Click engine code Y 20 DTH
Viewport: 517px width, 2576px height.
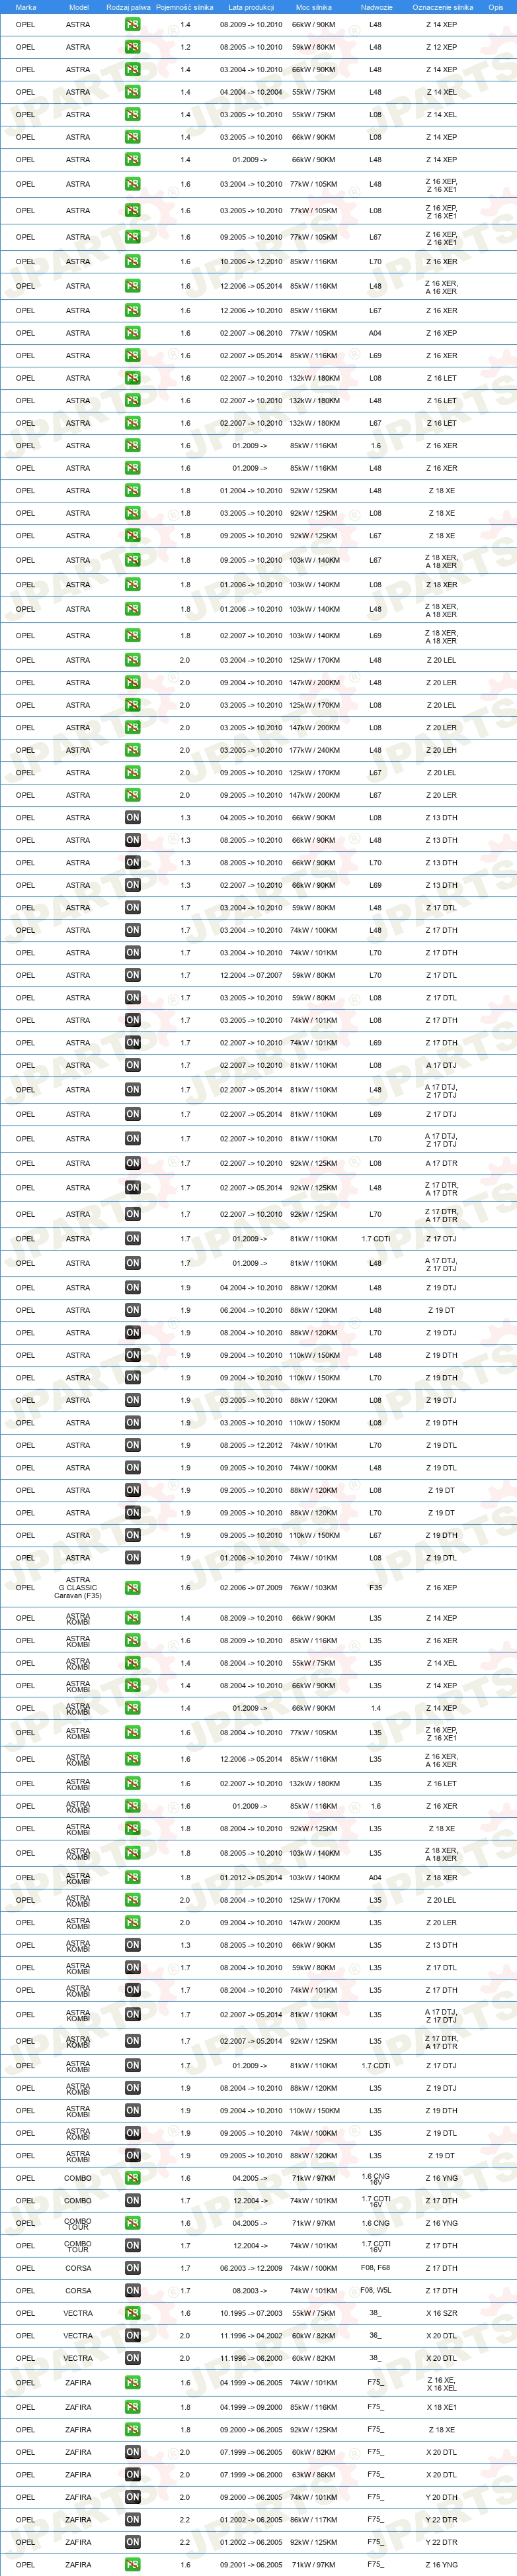point(441,2497)
